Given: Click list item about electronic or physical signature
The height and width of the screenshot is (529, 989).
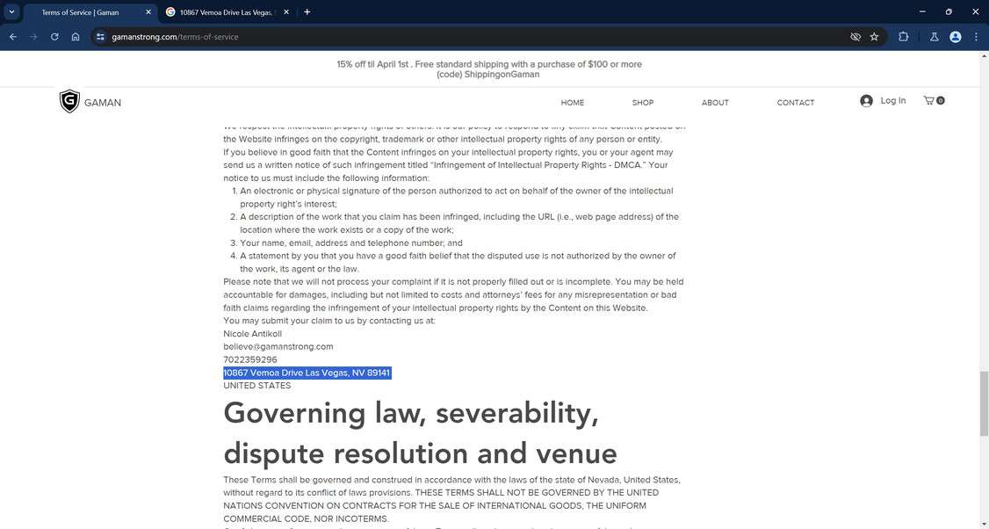Looking at the screenshot, I should 456,197.
